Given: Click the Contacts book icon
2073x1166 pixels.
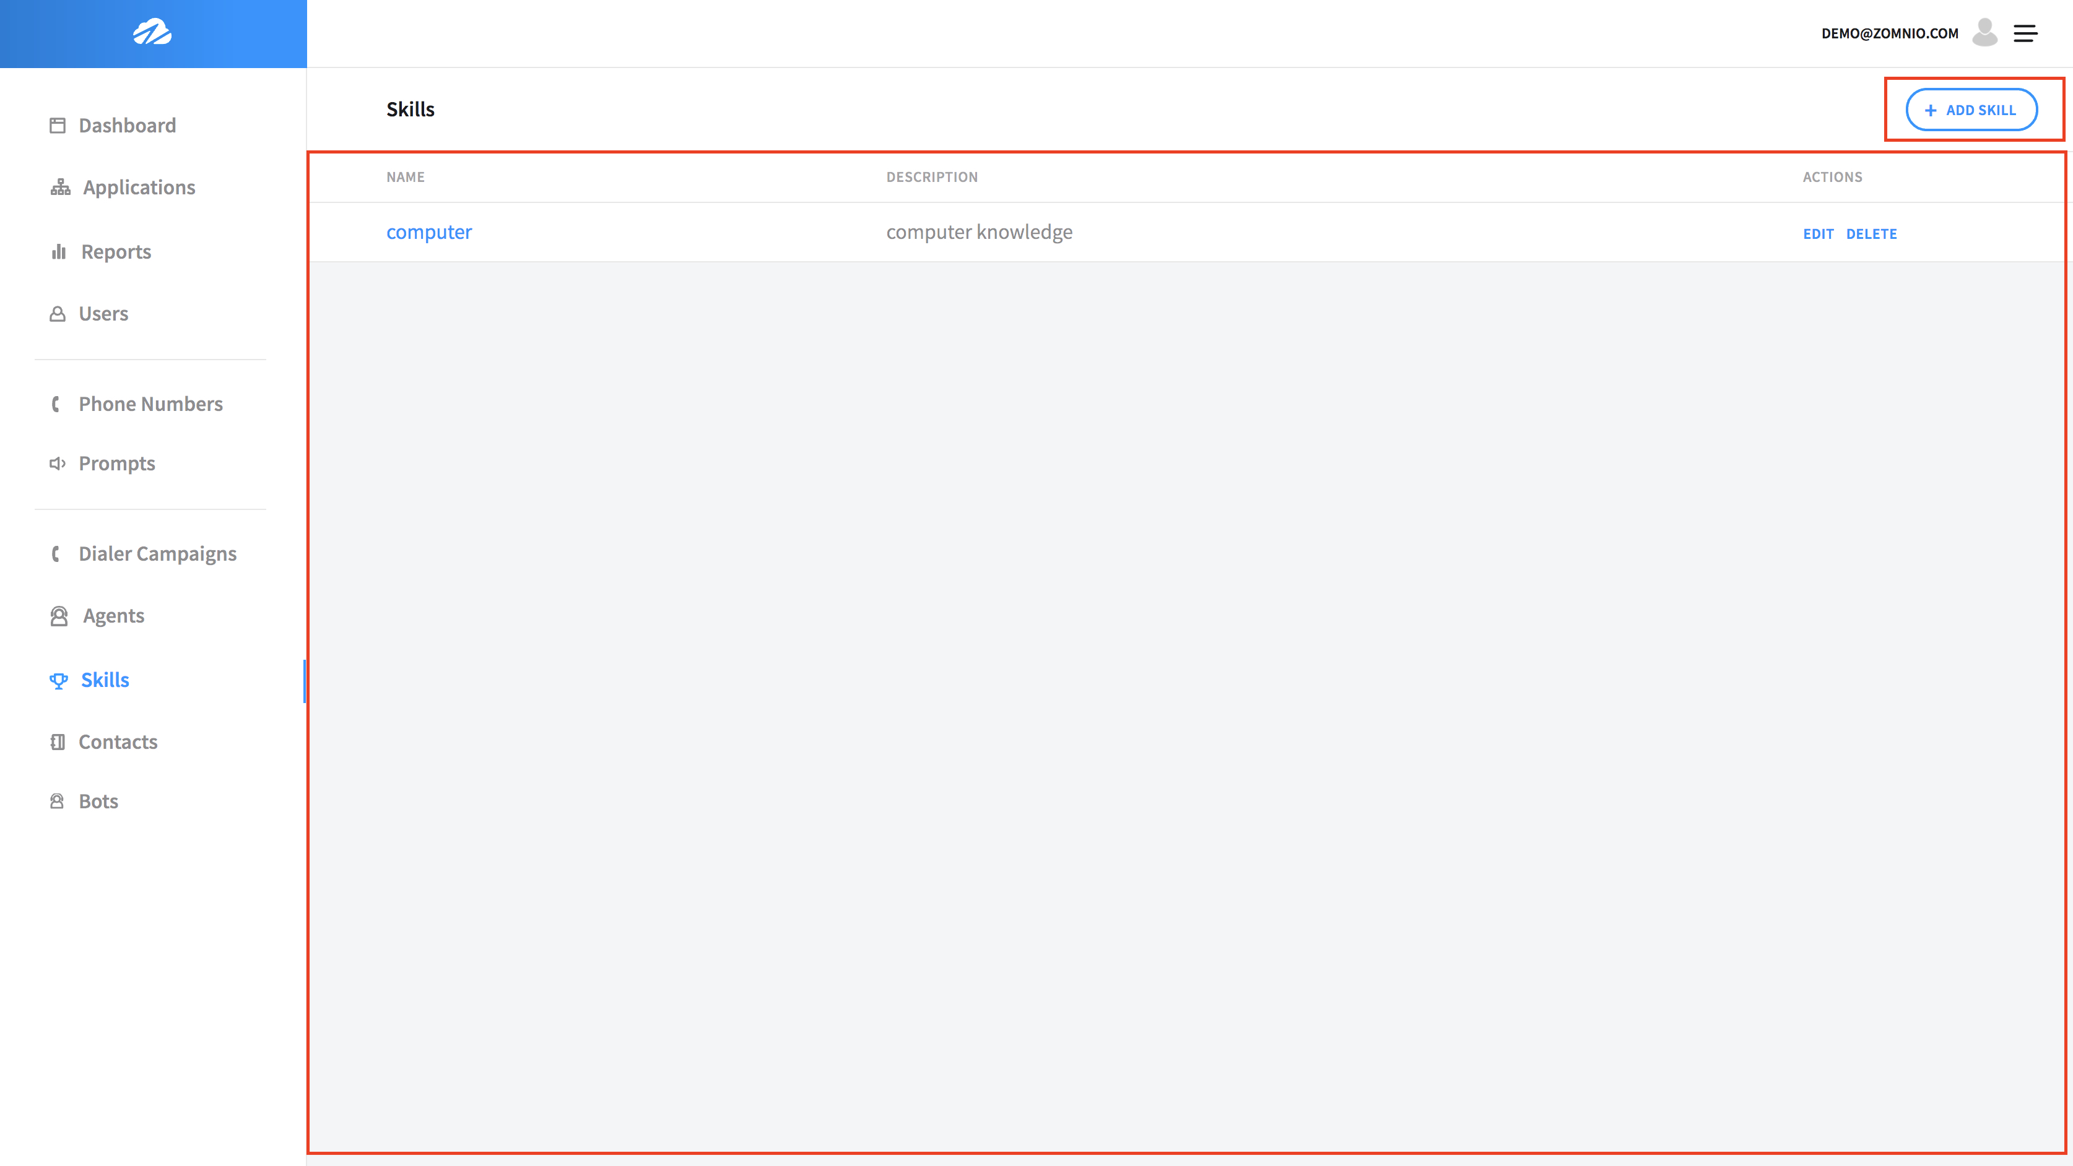Looking at the screenshot, I should [x=57, y=741].
